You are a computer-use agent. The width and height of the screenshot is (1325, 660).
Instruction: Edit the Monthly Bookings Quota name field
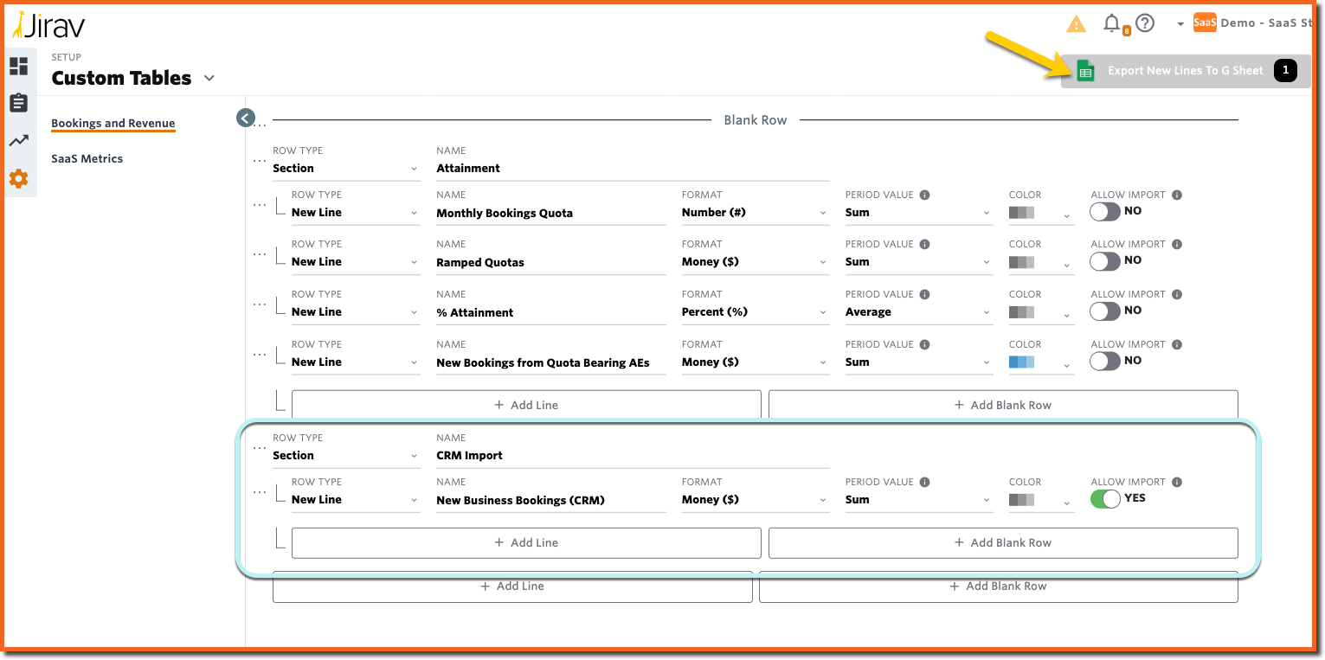click(x=551, y=213)
